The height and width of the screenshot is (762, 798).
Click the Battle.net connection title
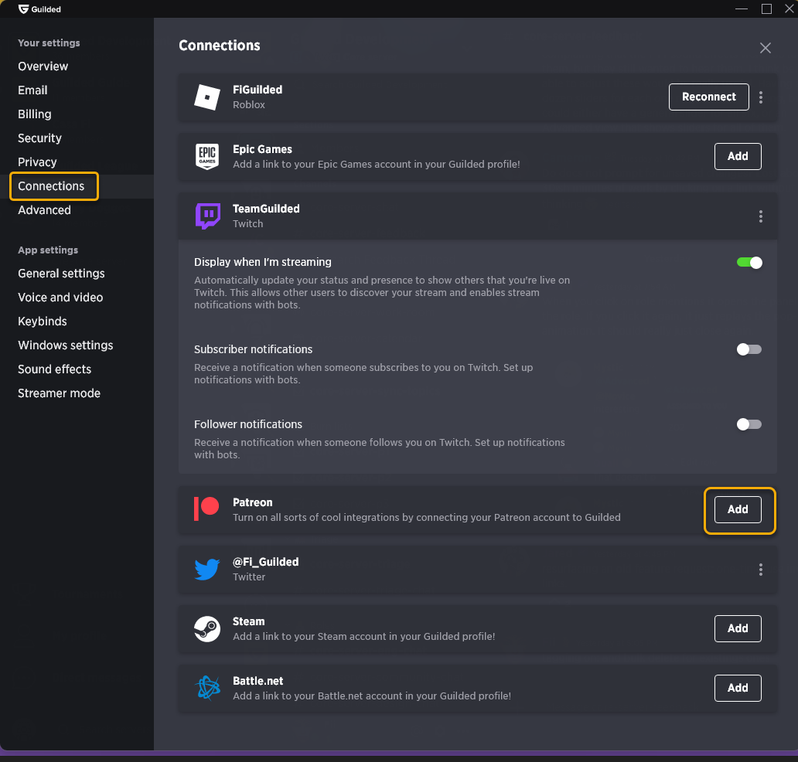(258, 681)
